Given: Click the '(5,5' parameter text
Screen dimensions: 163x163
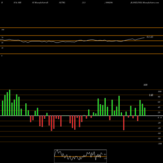Looking at the screenshot, I should (x=84, y=3).
